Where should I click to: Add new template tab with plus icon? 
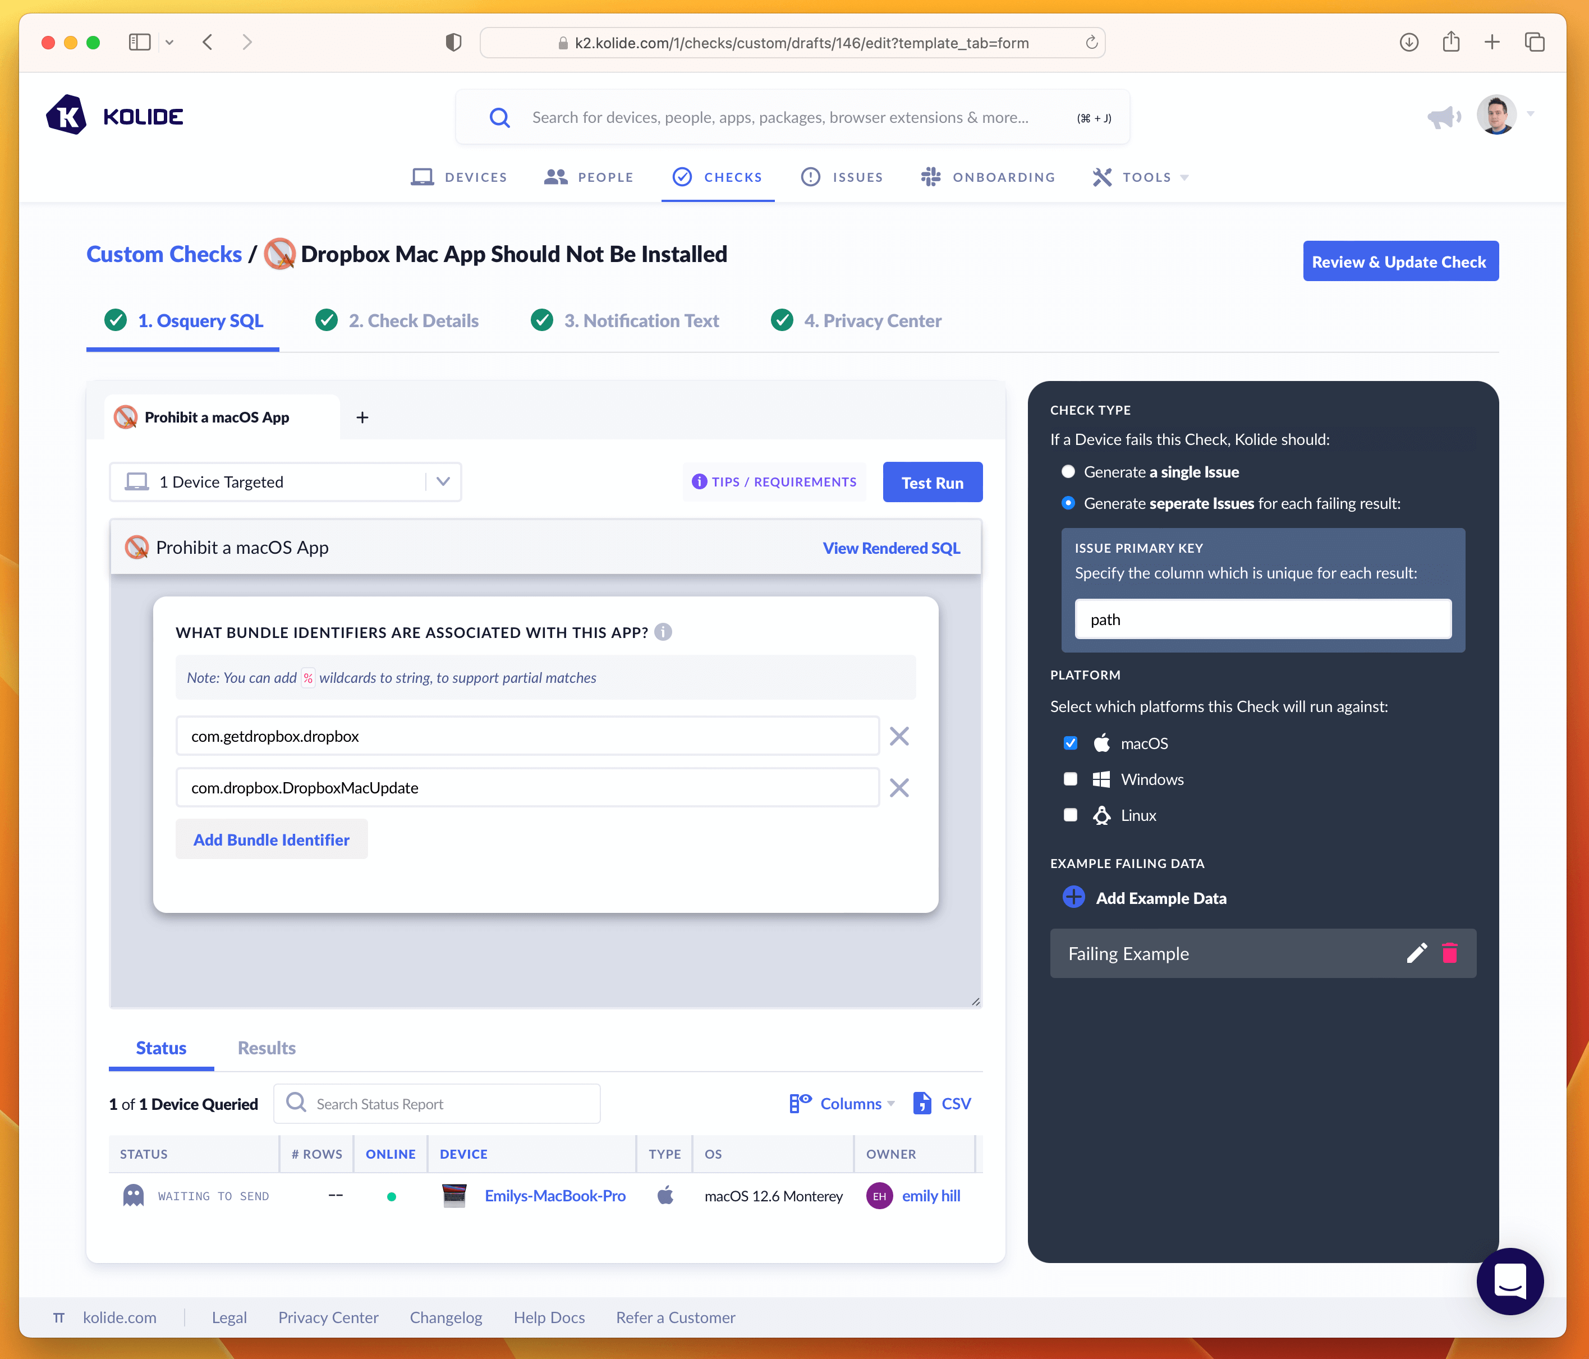(362, 417)
